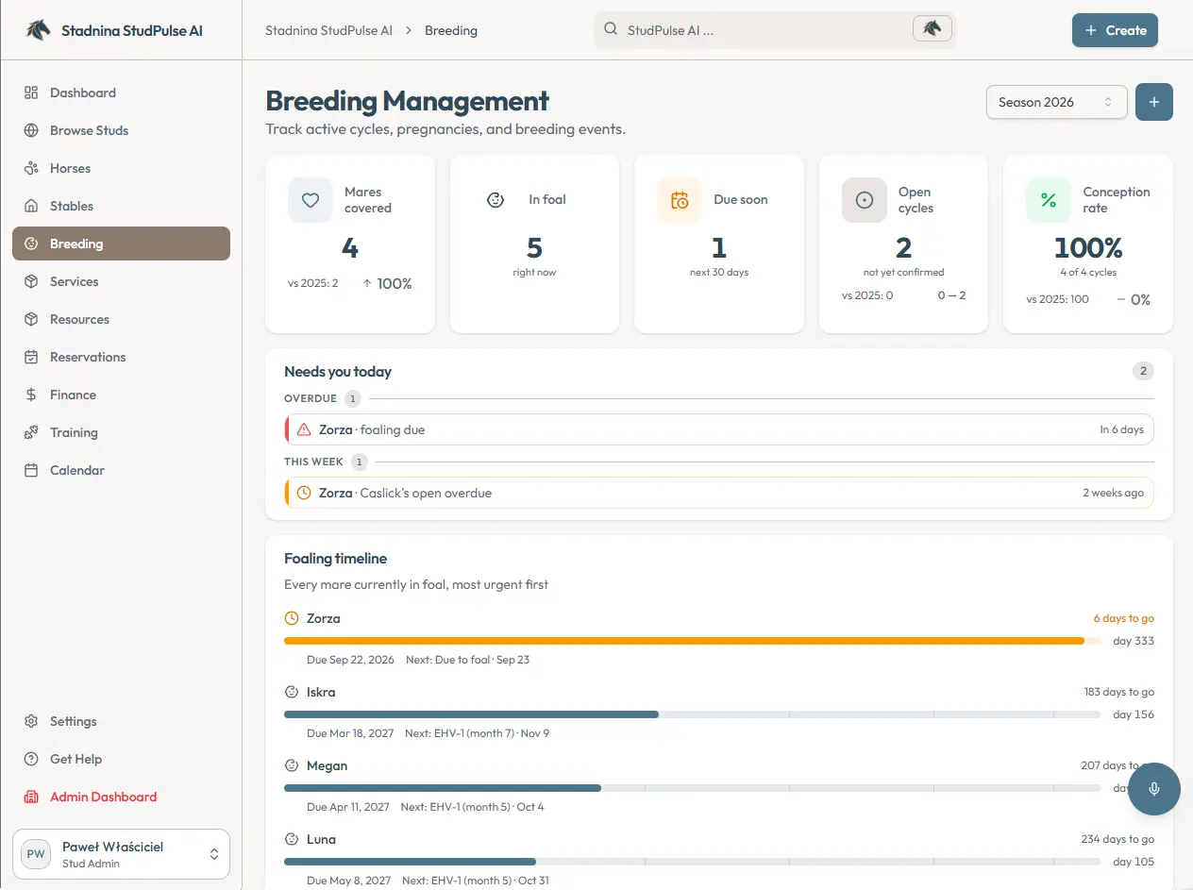Click the Needs you today count badge
The image size is (1193, 890).
(x=1143, y=371)
